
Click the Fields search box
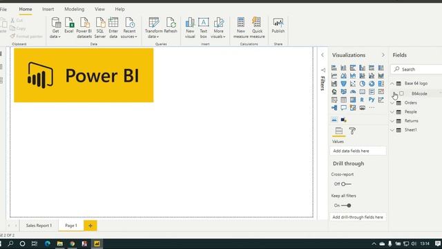pos(416,69)
